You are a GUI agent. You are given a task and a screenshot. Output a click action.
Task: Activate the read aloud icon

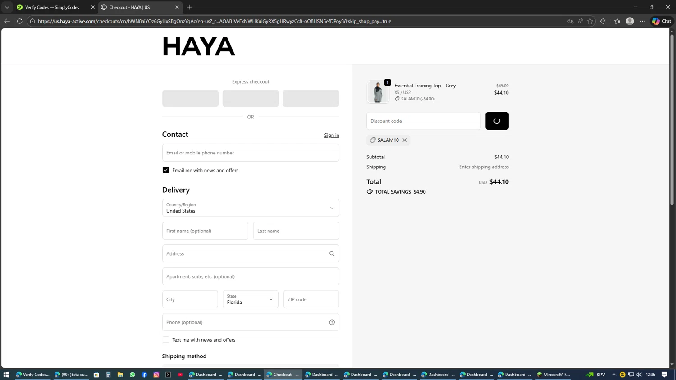coord(580,21)
